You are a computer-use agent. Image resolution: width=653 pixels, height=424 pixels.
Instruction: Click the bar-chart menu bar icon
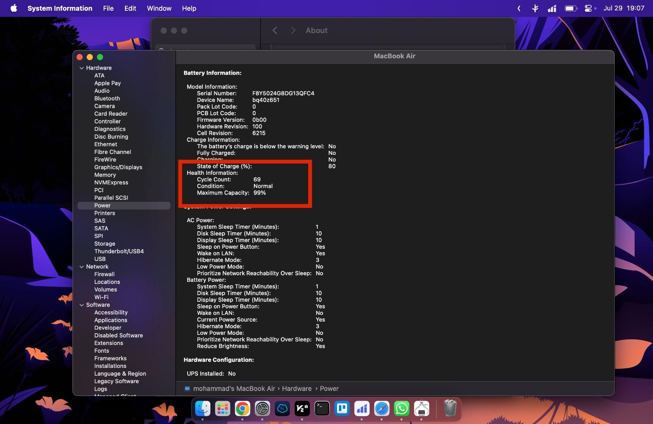tap(552, 8)
